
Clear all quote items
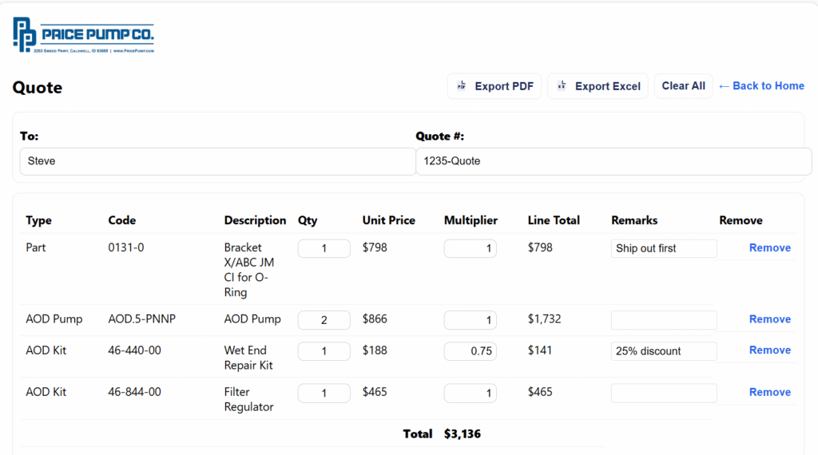pos(683,86)
